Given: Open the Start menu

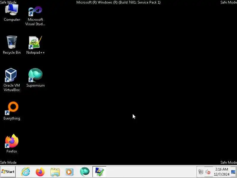Looking at the screenshot, I should click(8, 172).
